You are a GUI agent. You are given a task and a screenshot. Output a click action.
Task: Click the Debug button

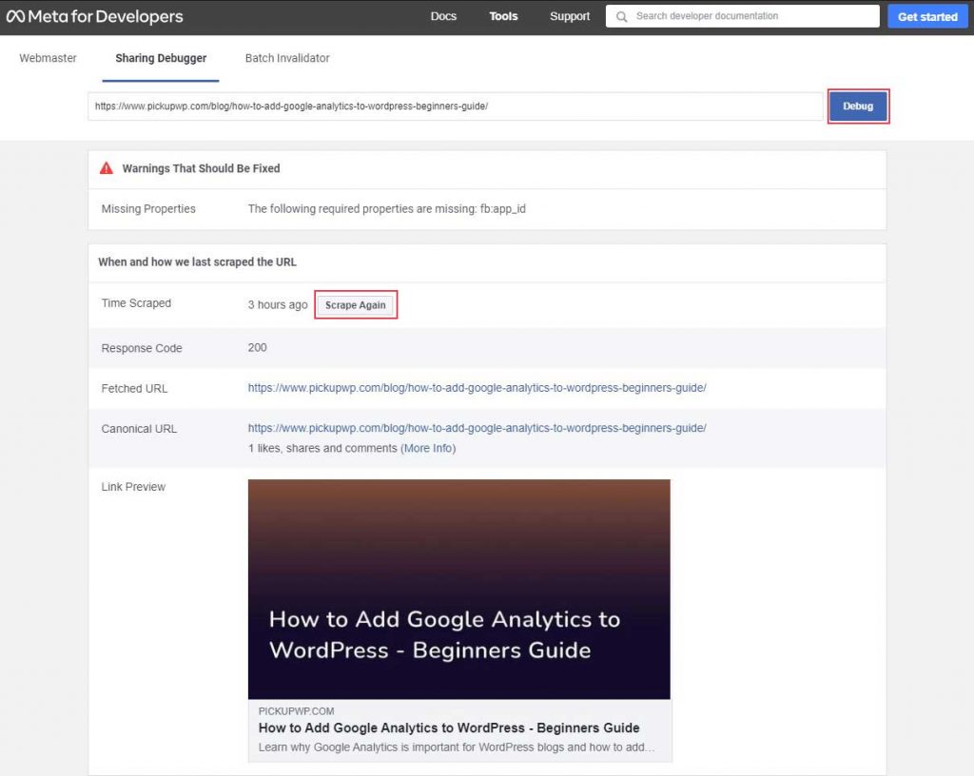coord(858,107)
